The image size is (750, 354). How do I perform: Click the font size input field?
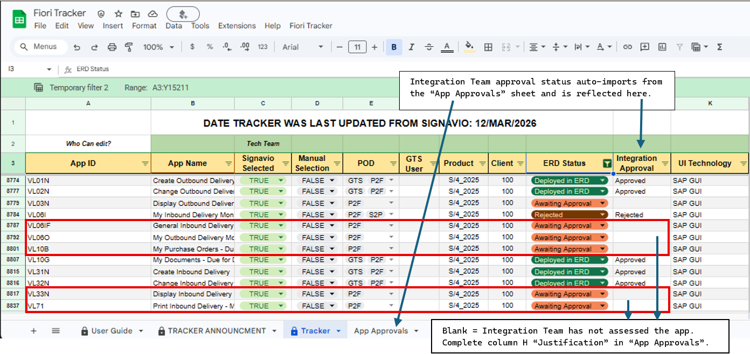tap(357, 47)
